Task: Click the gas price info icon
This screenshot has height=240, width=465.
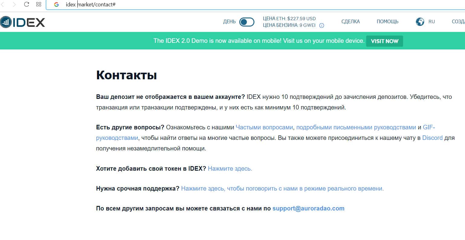Action: click(x=322, y=26)
